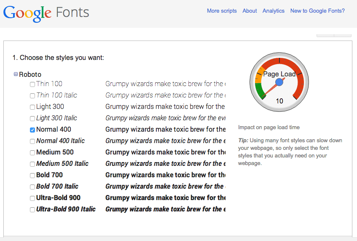Open the Analytics link
Image resolution: width=357 pixels, height=241 pixels.
coord(274,11)
